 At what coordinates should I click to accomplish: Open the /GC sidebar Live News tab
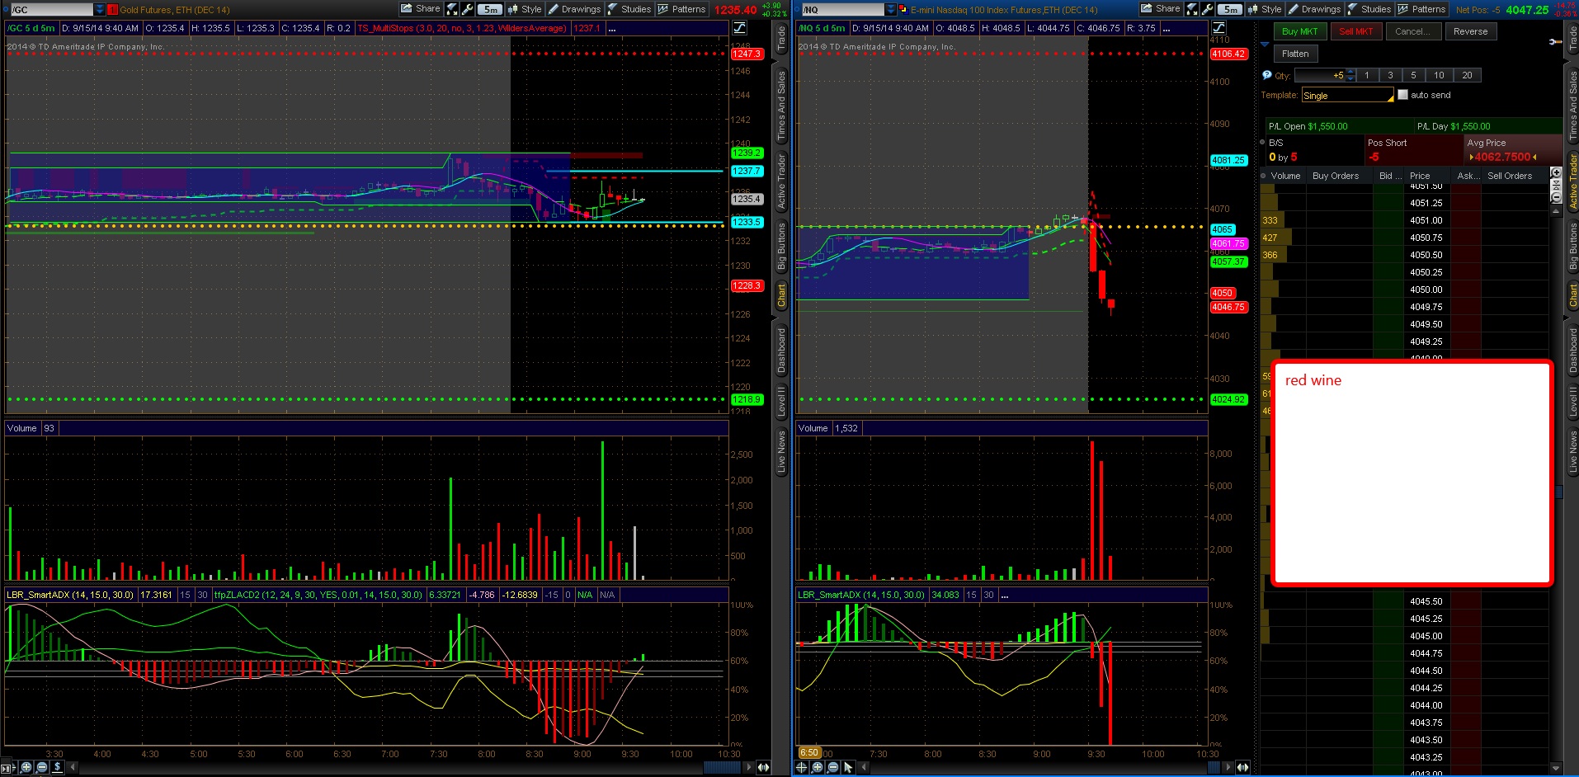(780, 452)
